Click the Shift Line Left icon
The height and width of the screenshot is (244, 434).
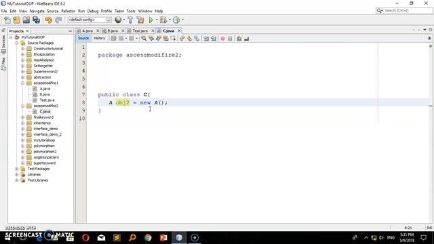point(206,39)
